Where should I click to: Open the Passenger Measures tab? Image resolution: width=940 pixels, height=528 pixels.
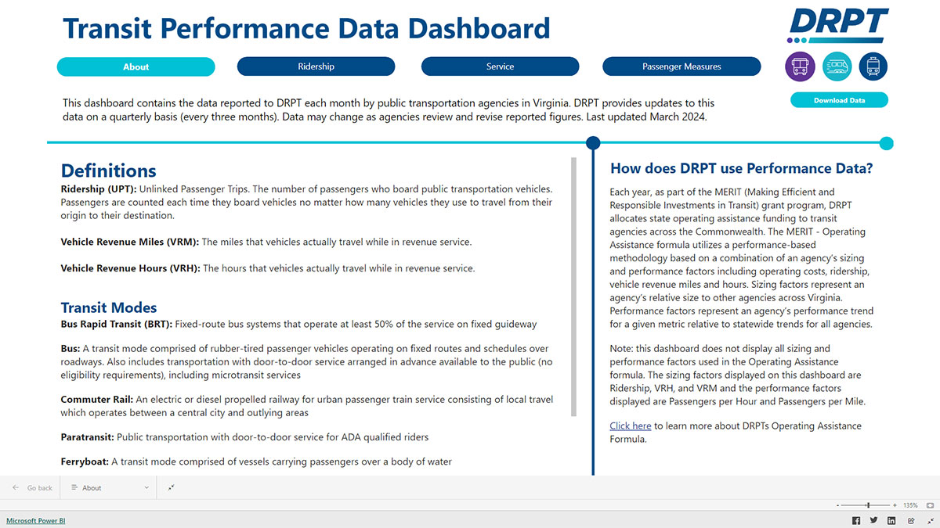(681, 66)
